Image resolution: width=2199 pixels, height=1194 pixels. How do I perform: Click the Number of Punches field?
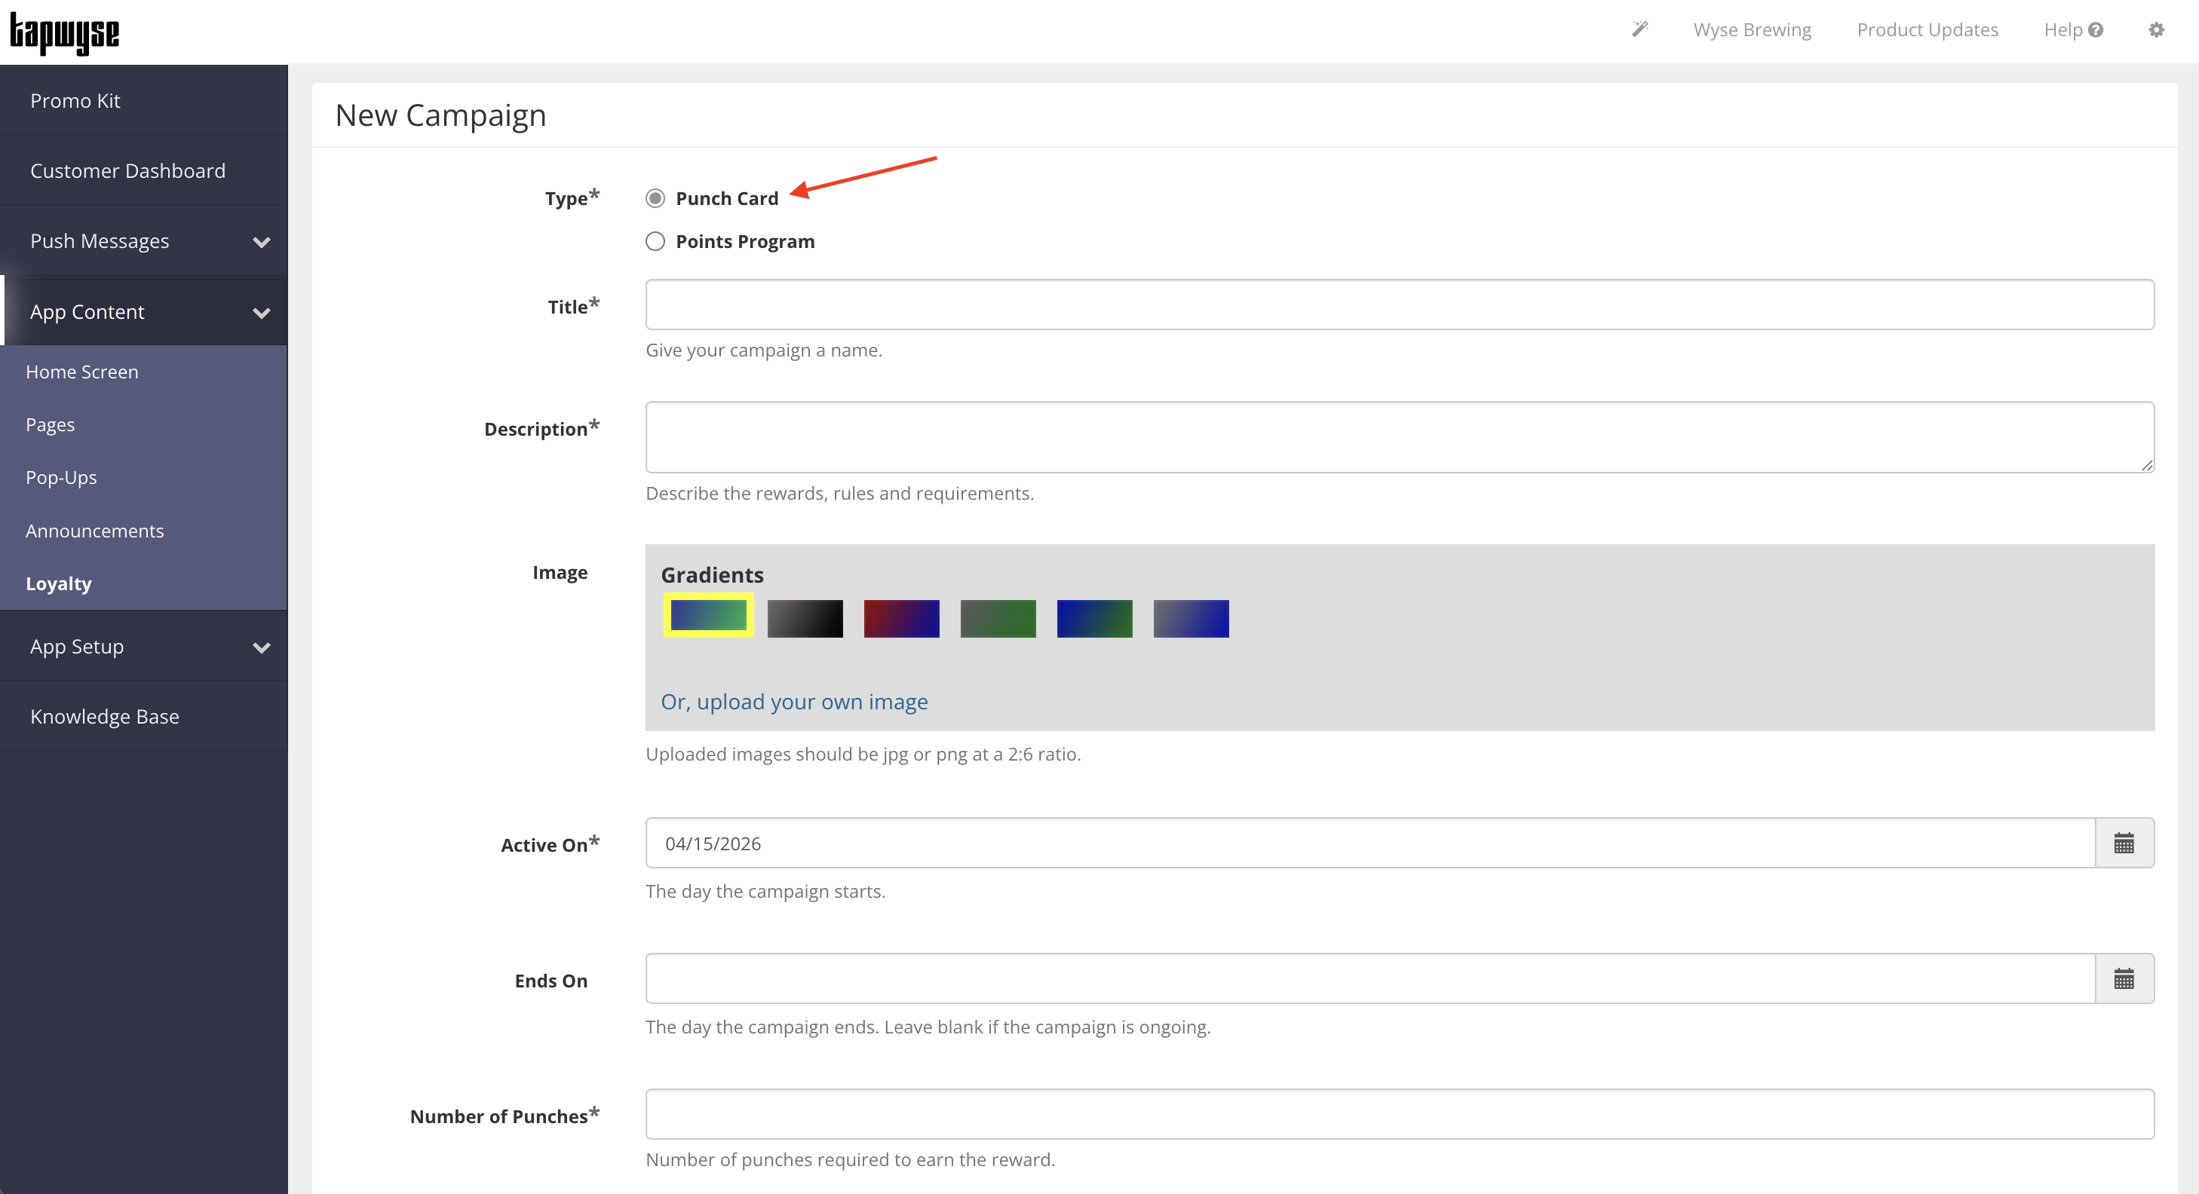click(1399, 1114)
